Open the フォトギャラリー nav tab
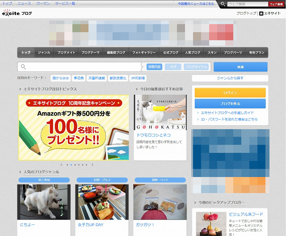Screen dimensions: 286x236 [144, 52]
